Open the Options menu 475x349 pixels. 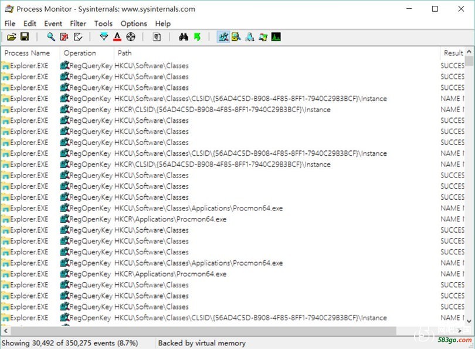[x=134, y=24]
